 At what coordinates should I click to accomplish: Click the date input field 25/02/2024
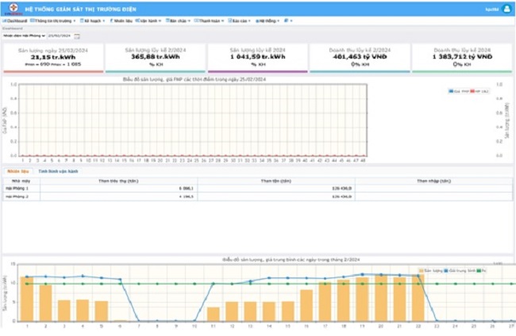coord(60,36)
